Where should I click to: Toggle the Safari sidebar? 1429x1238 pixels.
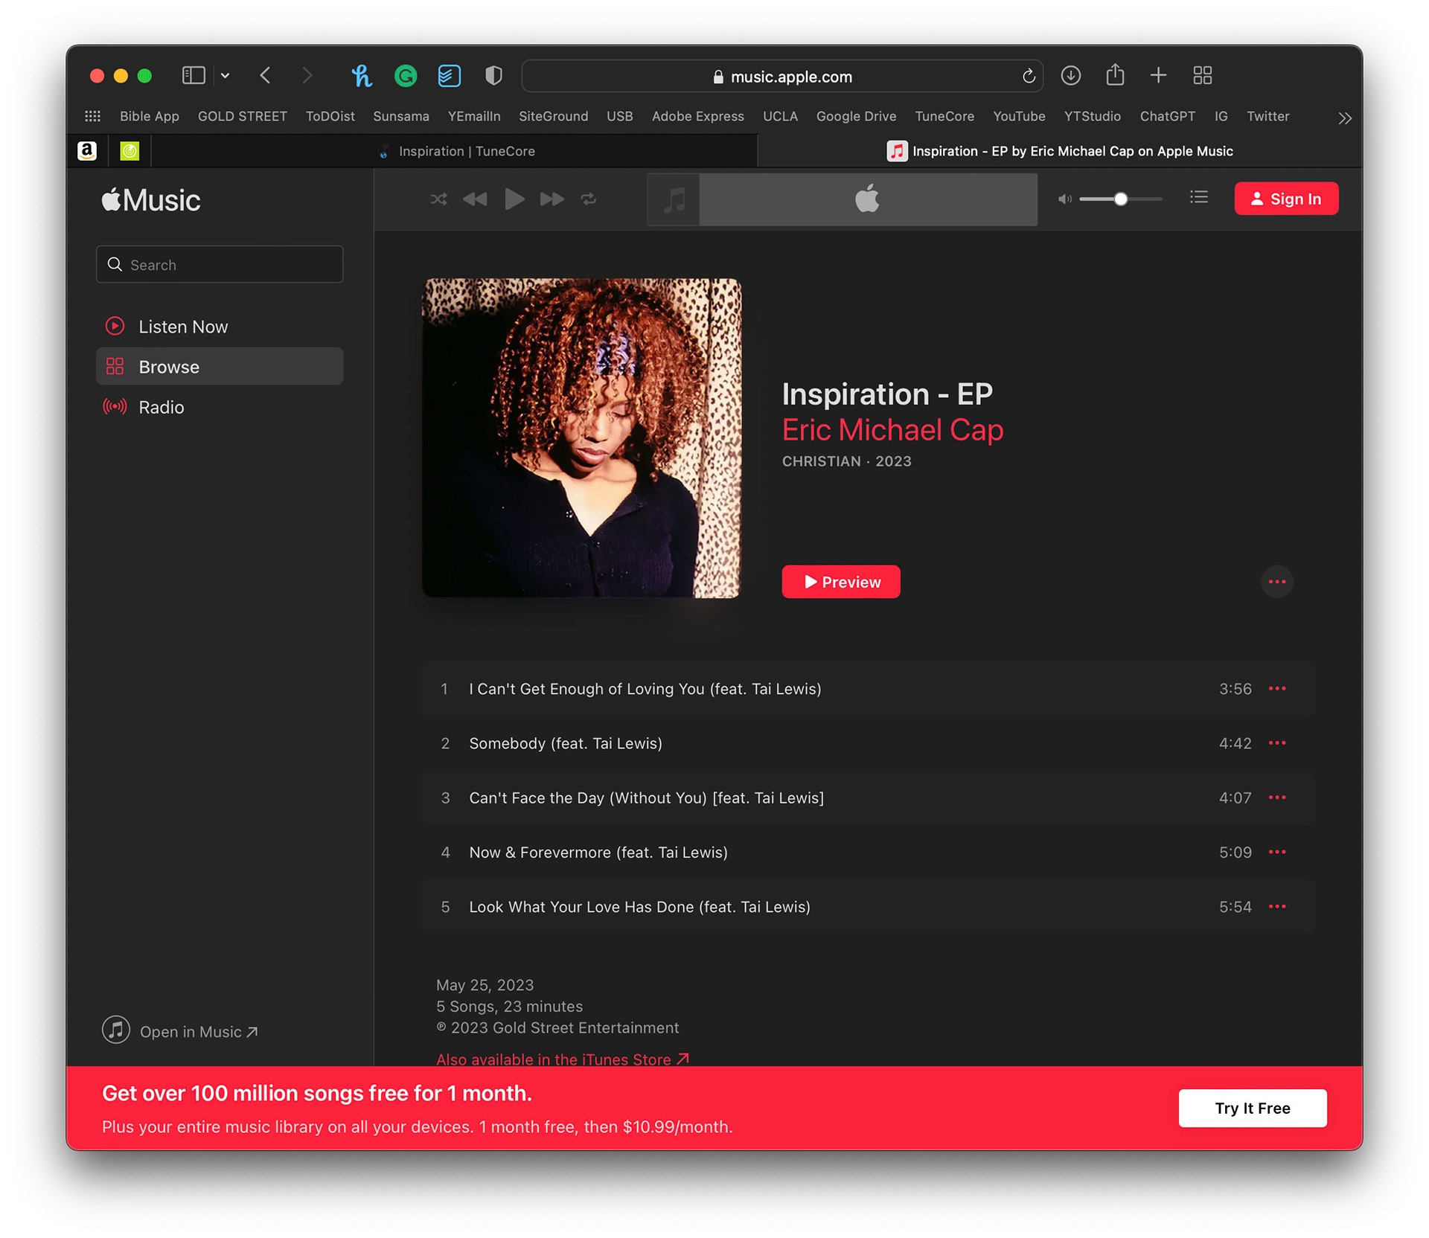[194, 76]
